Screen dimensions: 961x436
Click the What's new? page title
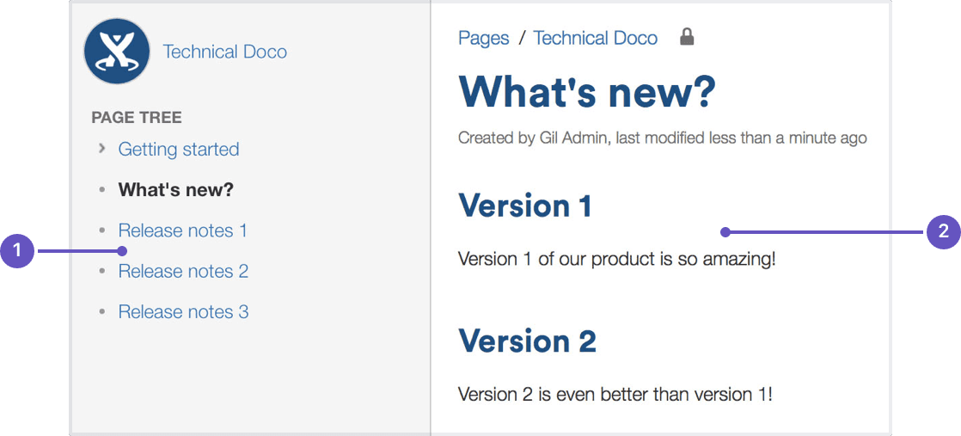(586, 91)
